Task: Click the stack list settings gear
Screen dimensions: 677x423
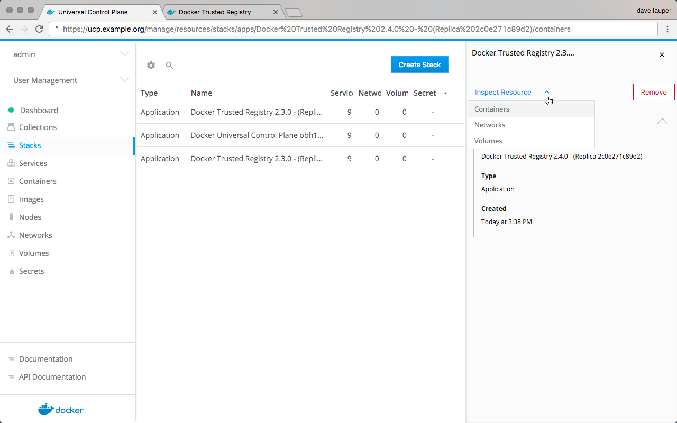Action: [x=151, y=65]
